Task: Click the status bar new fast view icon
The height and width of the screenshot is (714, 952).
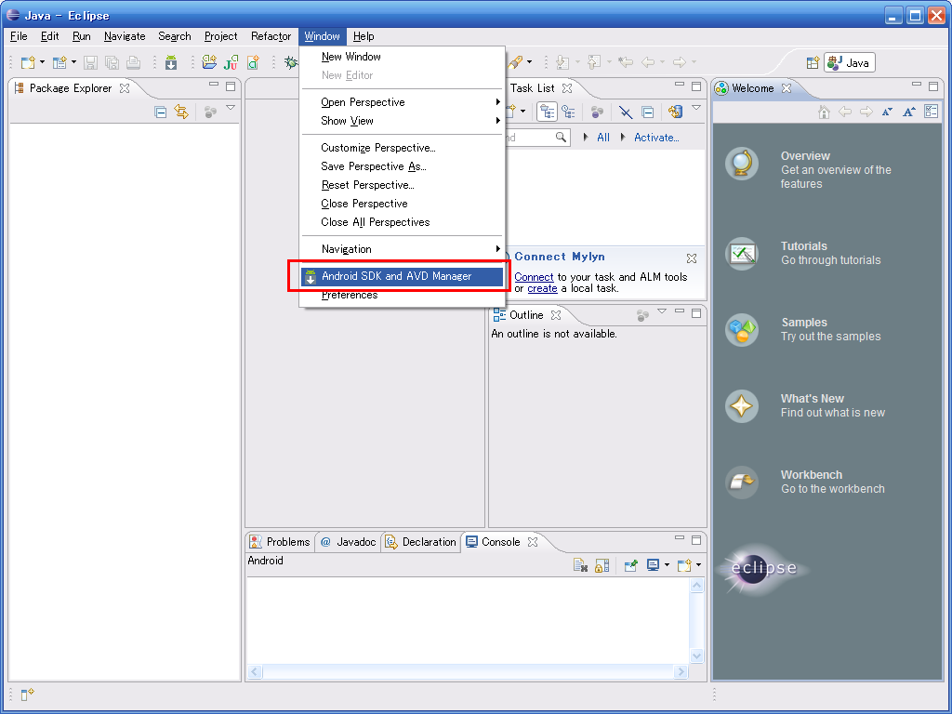Action: [x=27, y=694]
